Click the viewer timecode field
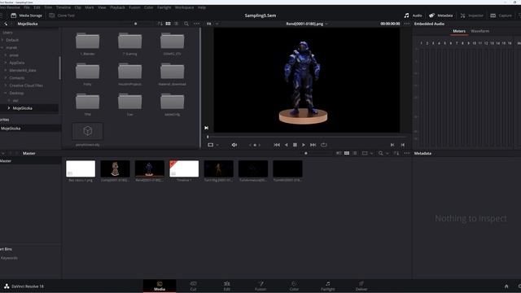The width and height of the screenshot is (521, 293). click(x=390, y=24)
